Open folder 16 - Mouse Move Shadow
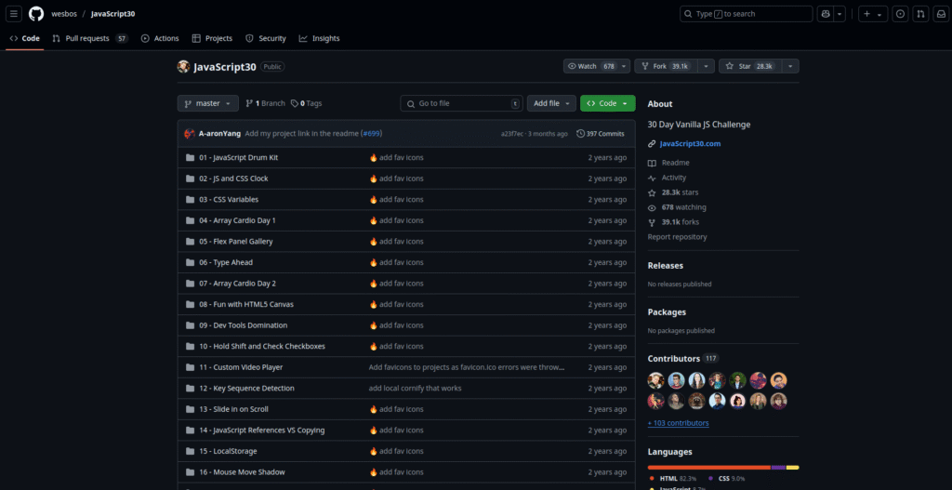 point(242,472)
